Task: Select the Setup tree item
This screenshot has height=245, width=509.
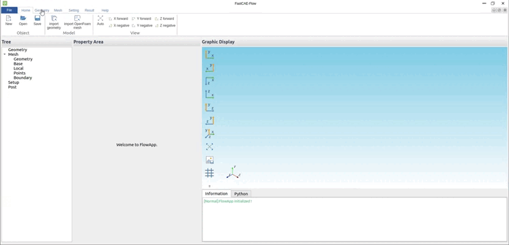Action: (x=14, y=82)
